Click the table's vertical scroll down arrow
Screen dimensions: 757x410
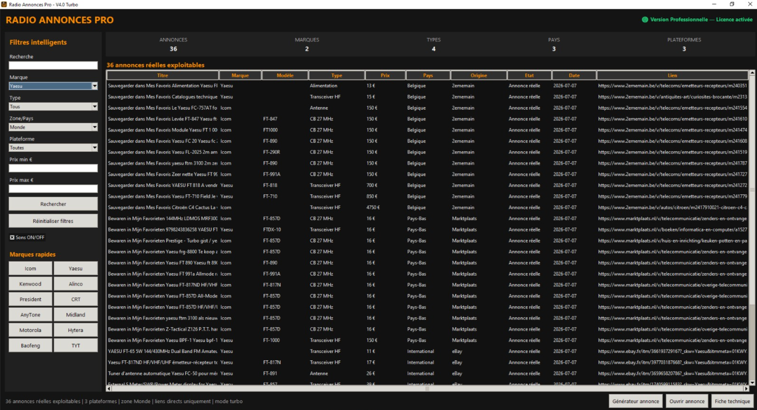click(752, 383)
